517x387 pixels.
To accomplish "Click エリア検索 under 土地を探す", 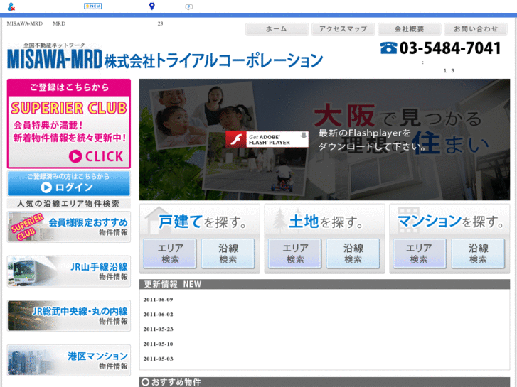I will 295,254.
